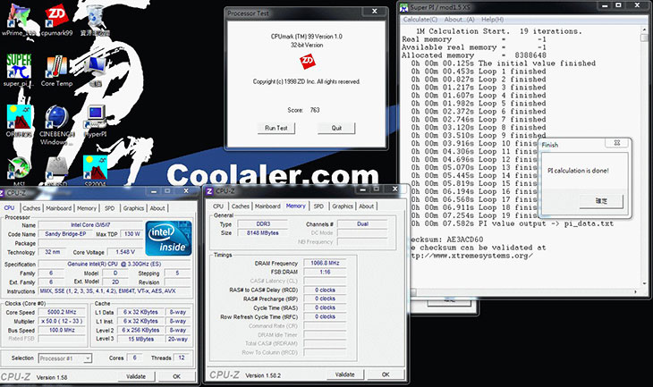
Task: Open Mainboard tab in CPU-Z Memory window
Action: 267,206
